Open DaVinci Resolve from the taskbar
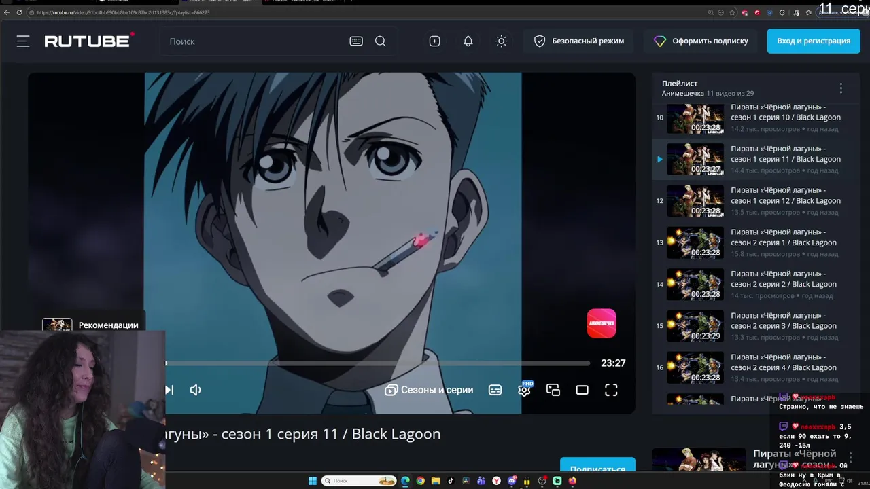The image size is (870, 489). pyautogui.click(x=466, y=481)
